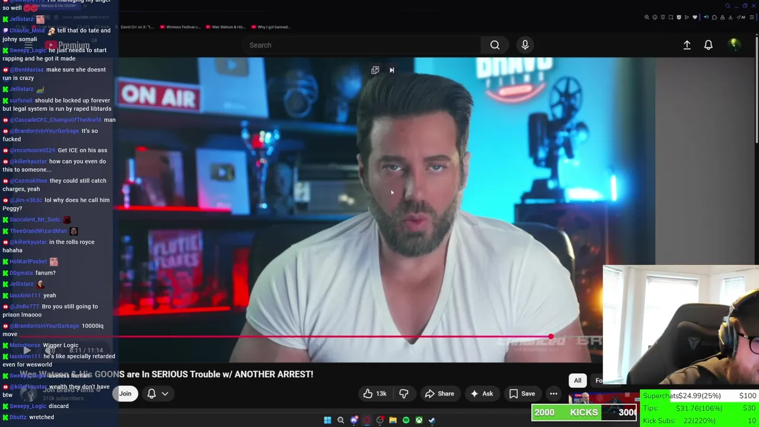Seek using the red progress bar scrubber
This screenshot has width=759, height=427.
(x=551, y=337)
